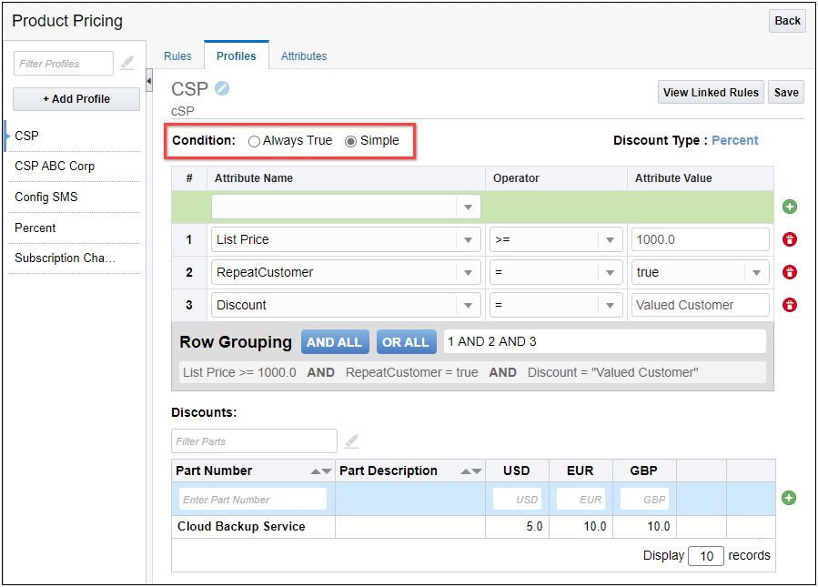Select the Simple condition radio button
The height and width of the screenshot is (587, 818).
pyautogui.click(x=350, y=140)
